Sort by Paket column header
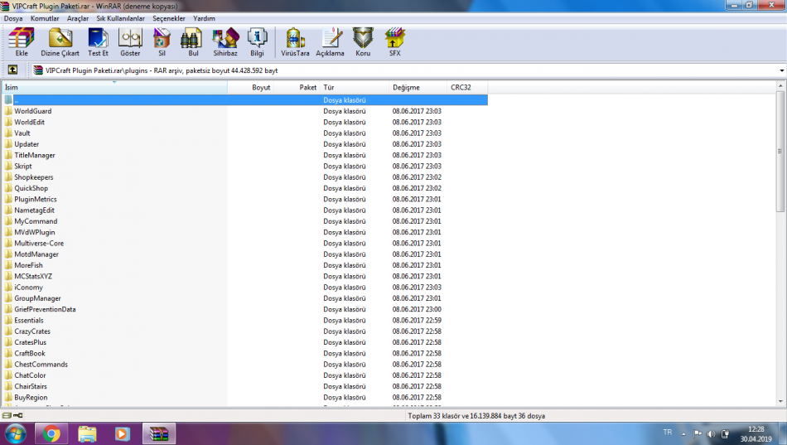Screen dimensions: 787x445 point(297,87)
